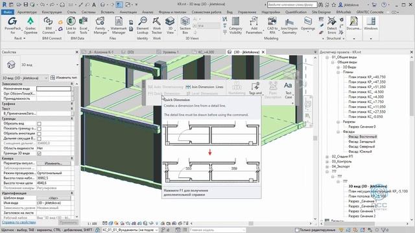Image resolution: width=415 pixels, height=233 pixels.
Task: Toggle Только редактируемые checkbox
Action: point(297,230)
